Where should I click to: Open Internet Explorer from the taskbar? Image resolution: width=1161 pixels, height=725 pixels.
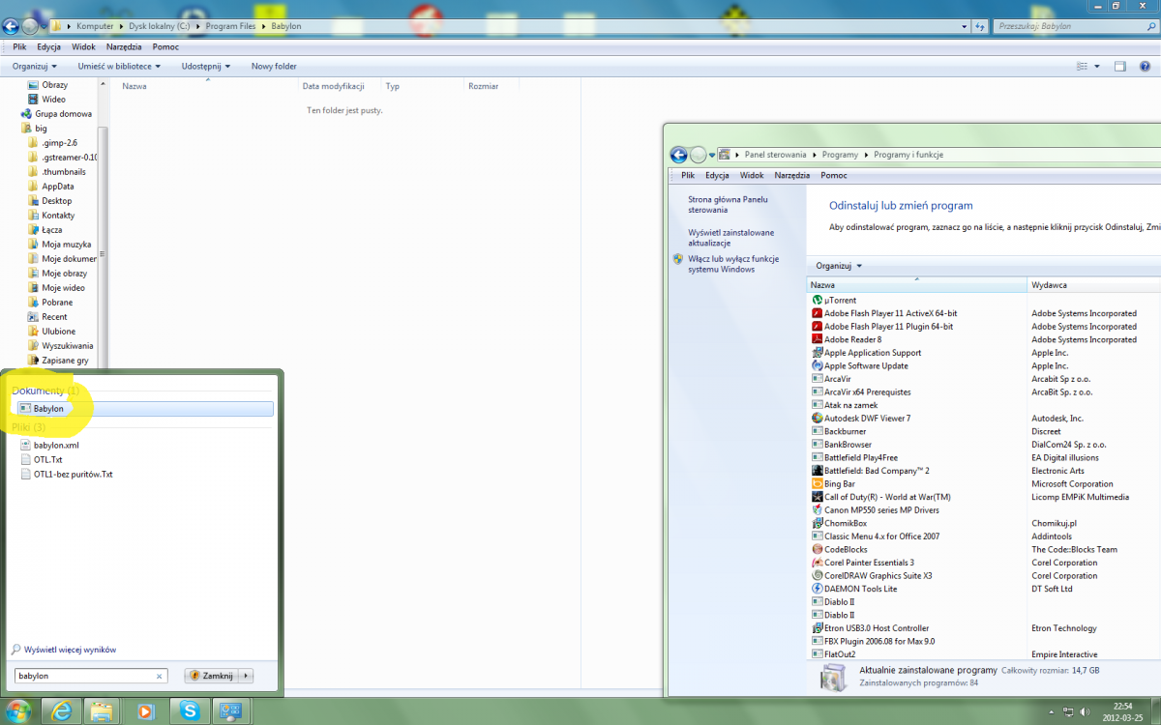coord(63,710)
